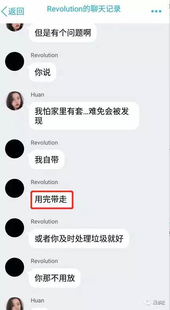Open Huan's avatar above 我怕家里有套 message
Image resolution: width=170 pixels, height=310 pixels.
pyautogui.click(x=15, y=101)
